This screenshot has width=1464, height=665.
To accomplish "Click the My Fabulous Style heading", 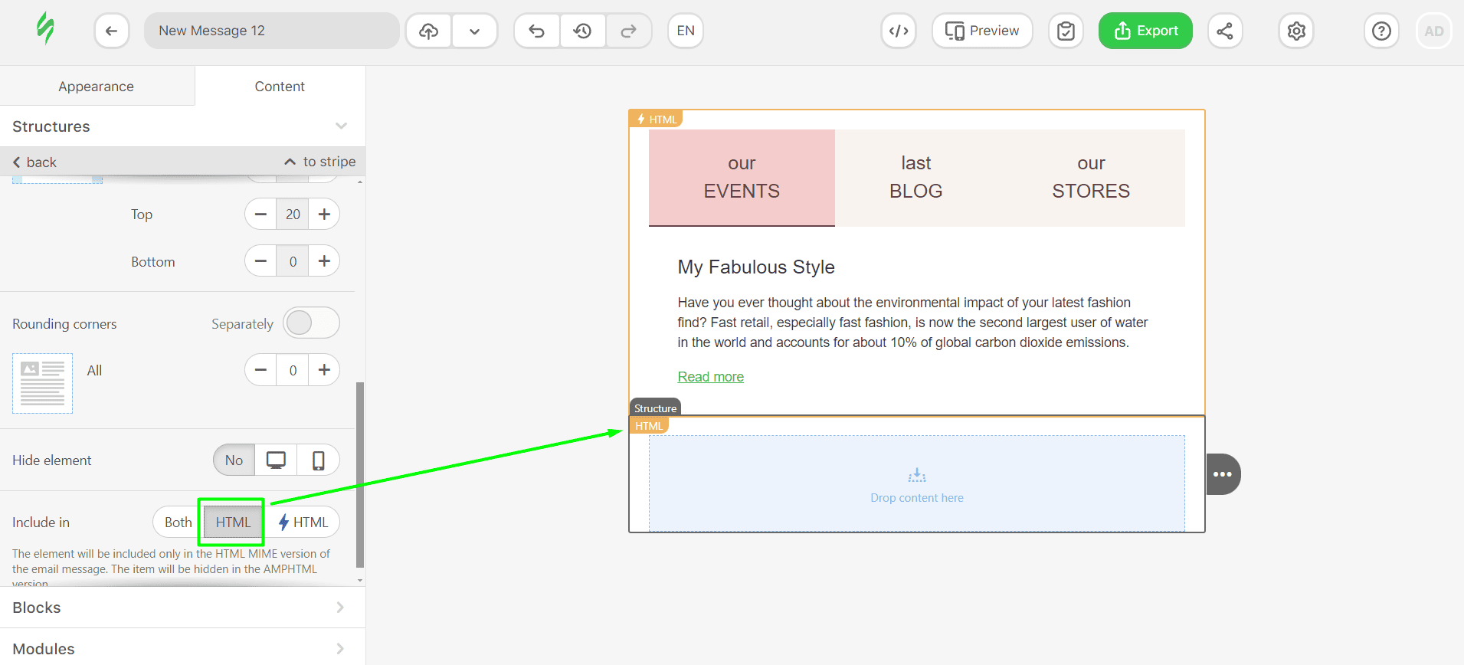I will [756, 267].
